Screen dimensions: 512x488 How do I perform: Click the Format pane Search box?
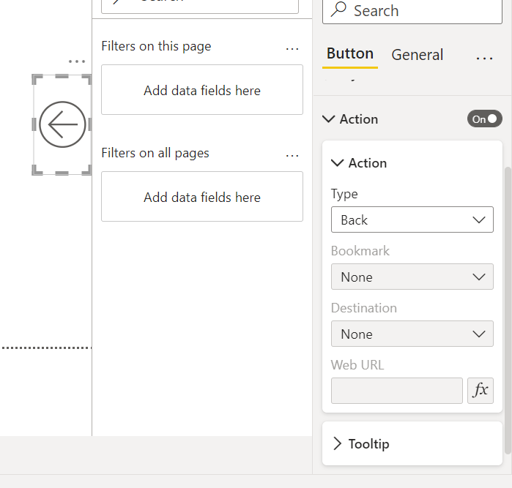tap(412, 12)
